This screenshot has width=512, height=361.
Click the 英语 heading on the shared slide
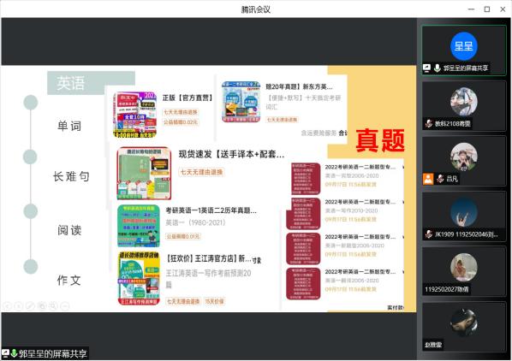pyautogui.click(x=70, y=83)
